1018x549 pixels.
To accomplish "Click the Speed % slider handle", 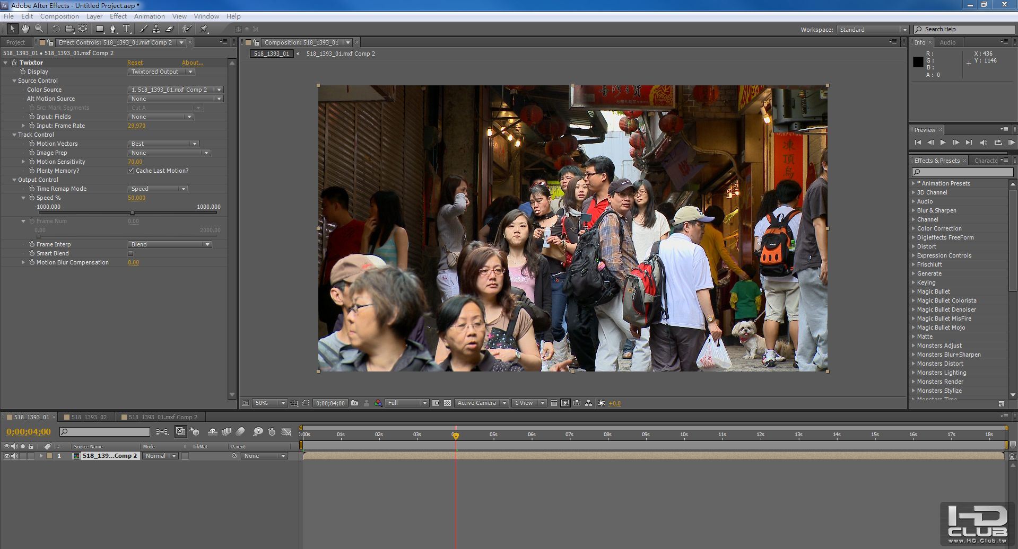I will [133, 212].
